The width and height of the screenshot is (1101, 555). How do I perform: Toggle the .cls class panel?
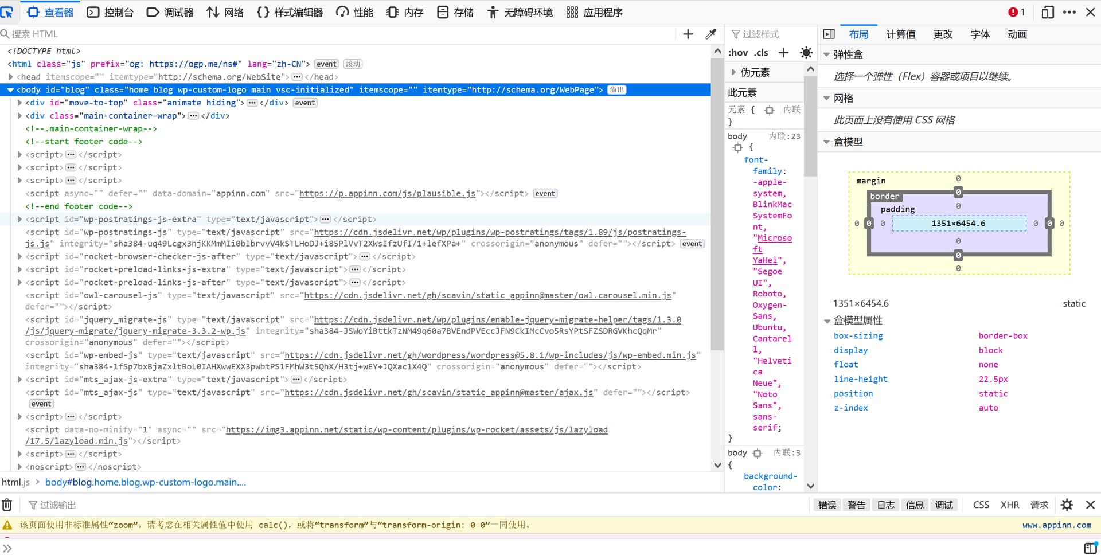pos(761,53)
